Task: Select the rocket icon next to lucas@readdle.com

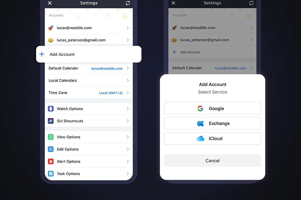Action: click(x=51, y=28)
